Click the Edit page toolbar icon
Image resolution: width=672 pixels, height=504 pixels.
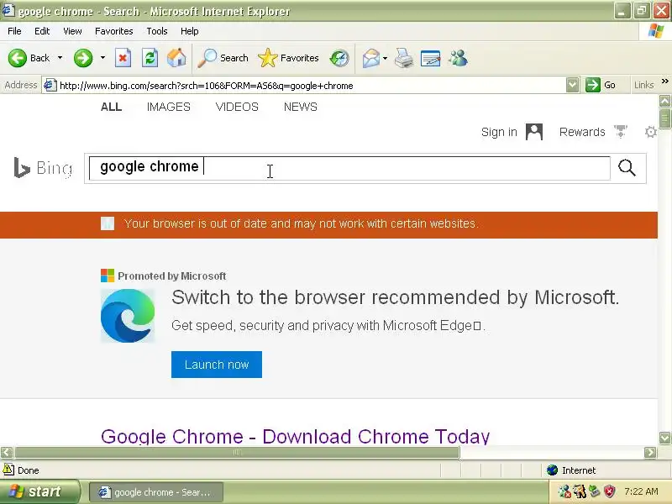coord(431,58)
